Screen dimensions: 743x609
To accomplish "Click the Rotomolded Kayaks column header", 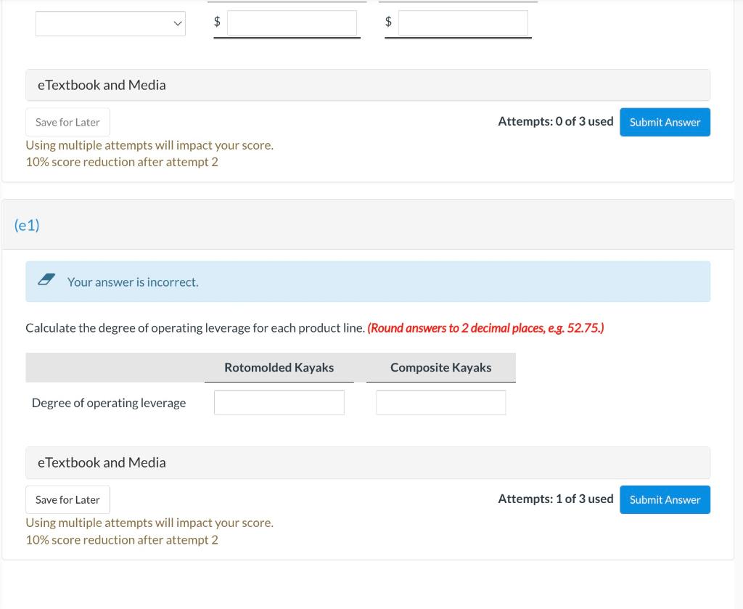I will (x=279, y=367).
